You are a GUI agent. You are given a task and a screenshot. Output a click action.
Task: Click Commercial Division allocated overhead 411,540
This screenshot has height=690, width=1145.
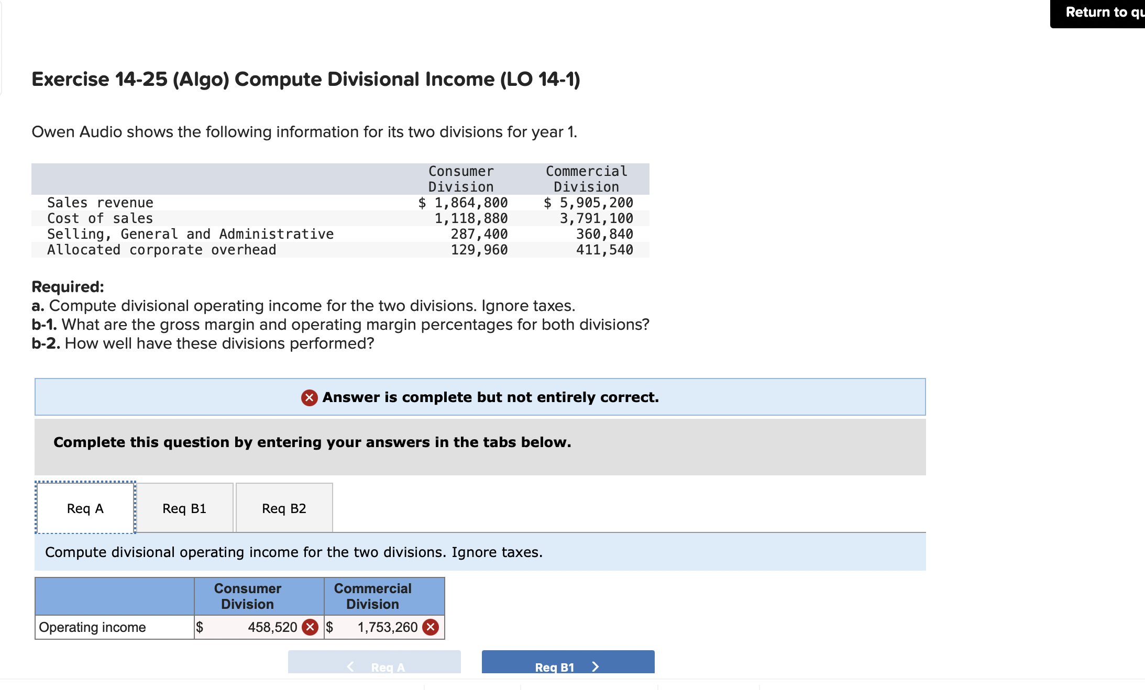(x=604, y=250)
